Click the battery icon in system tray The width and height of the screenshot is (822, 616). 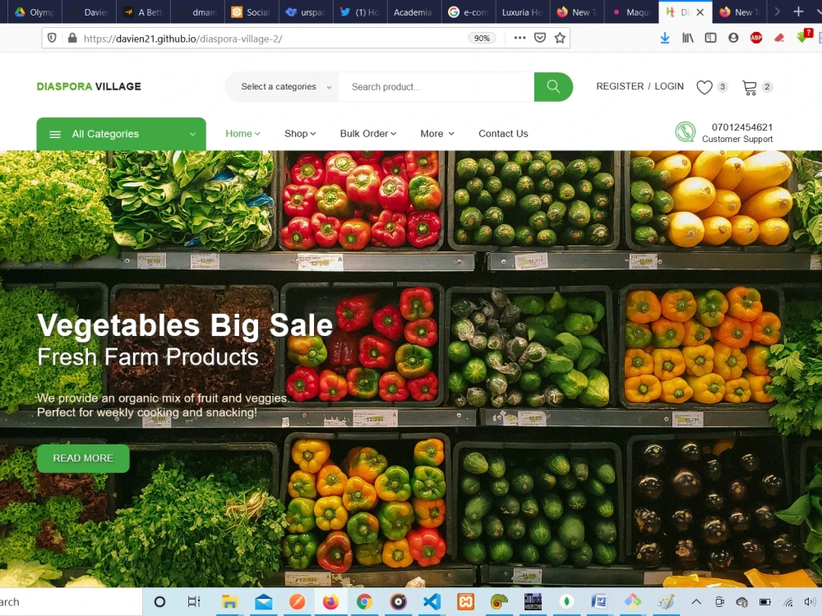point(764,602)
